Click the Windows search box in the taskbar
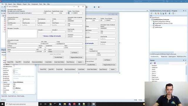This screenshot has height=106, width=188. tap(21, 104)
